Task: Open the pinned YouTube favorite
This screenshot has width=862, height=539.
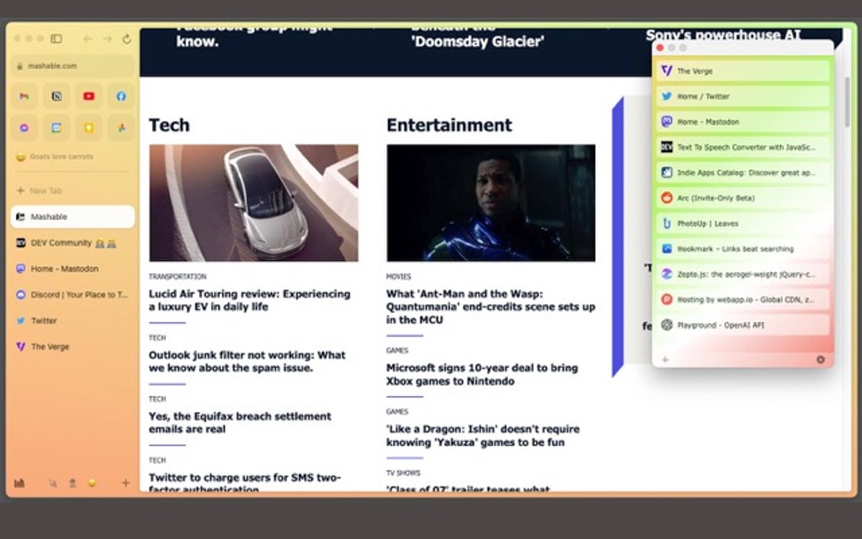Action: pos(89,96)
